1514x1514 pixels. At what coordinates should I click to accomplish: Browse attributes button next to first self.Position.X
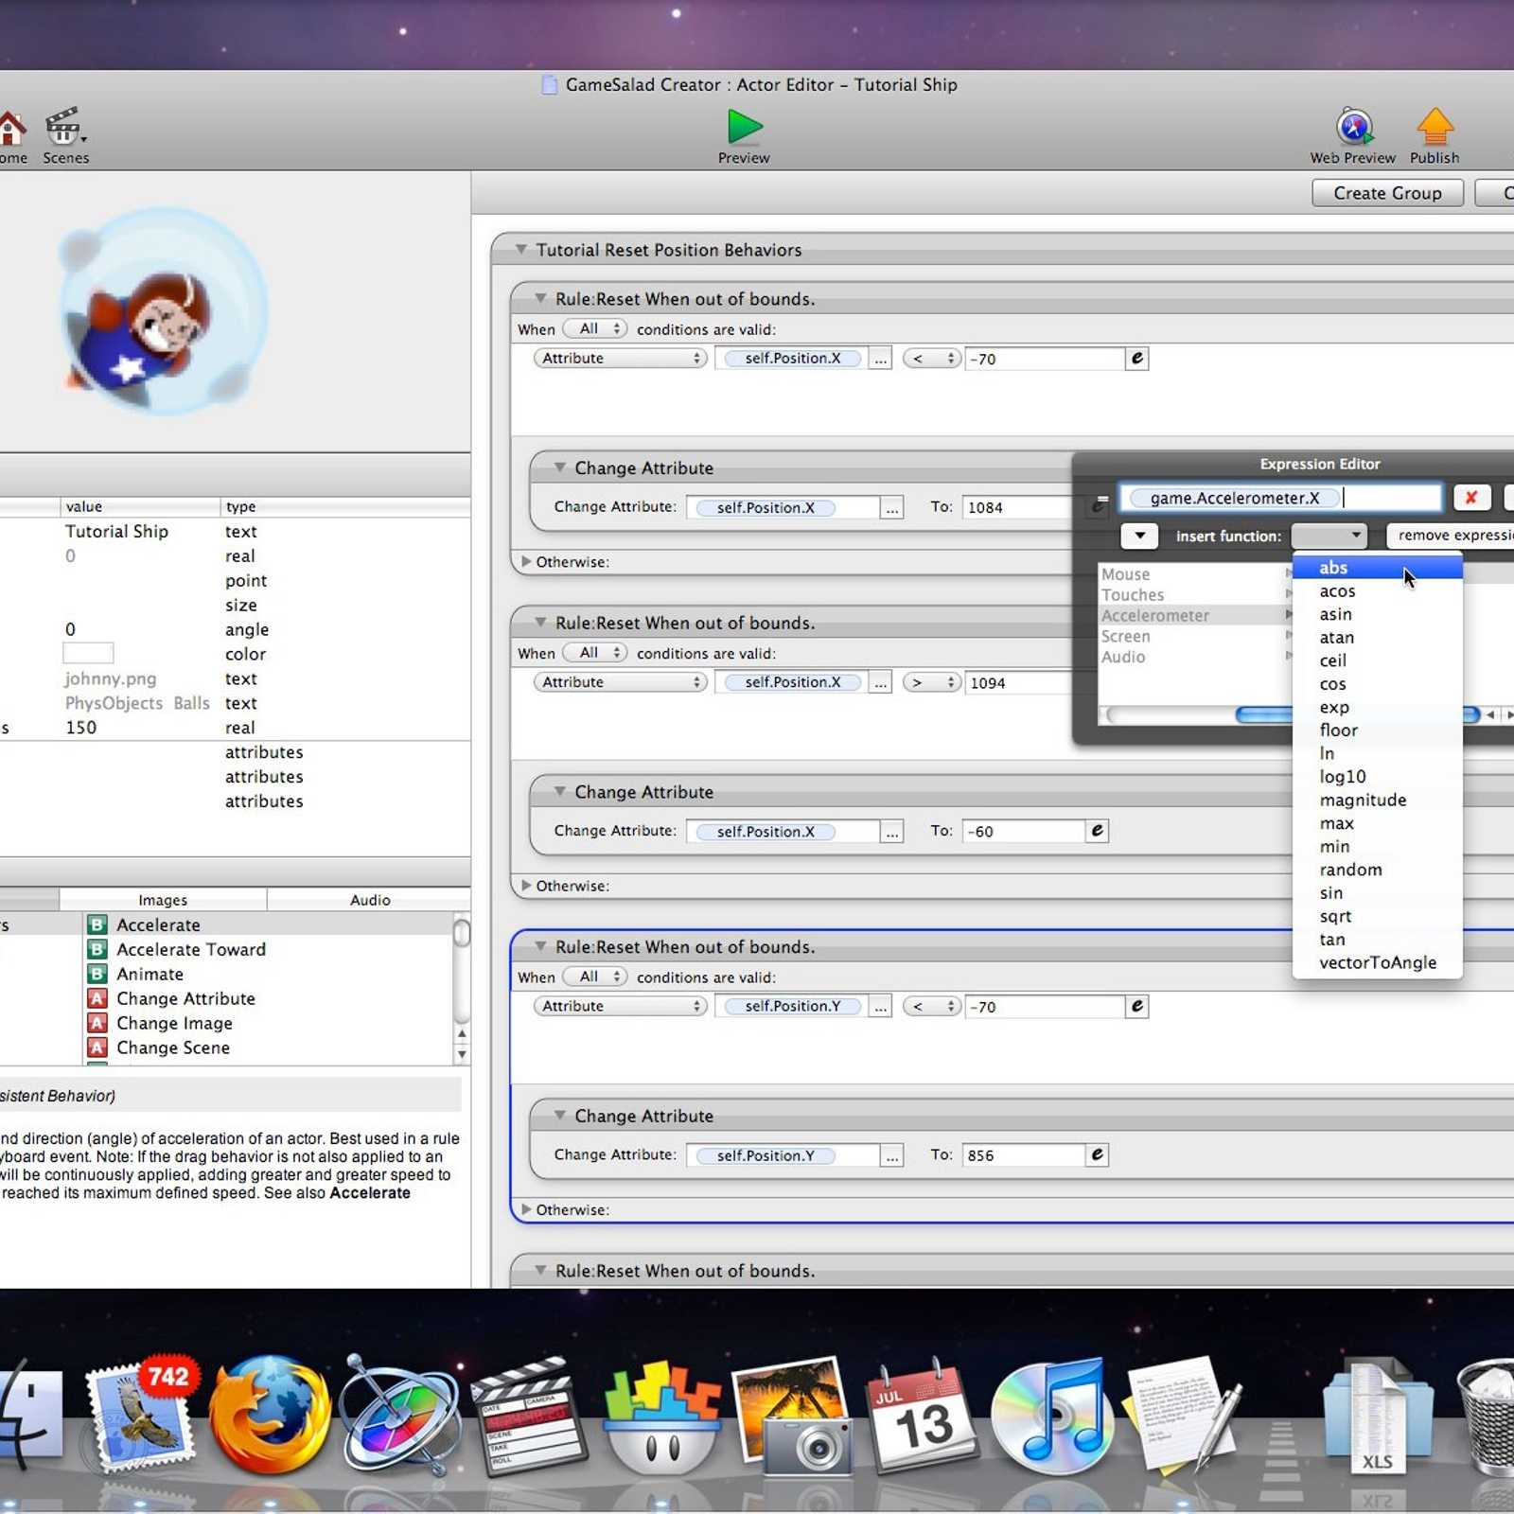coord(881,359)
